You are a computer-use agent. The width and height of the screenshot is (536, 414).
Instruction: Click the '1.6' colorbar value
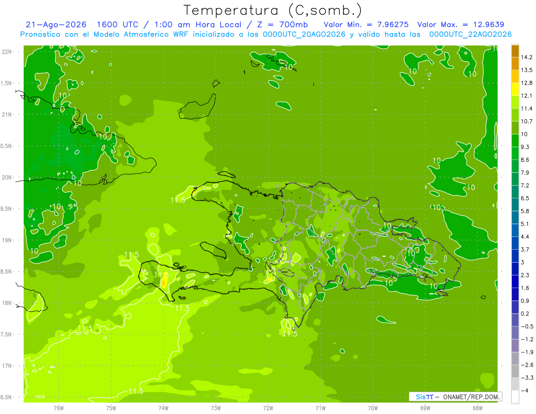[x=525, y=288]
